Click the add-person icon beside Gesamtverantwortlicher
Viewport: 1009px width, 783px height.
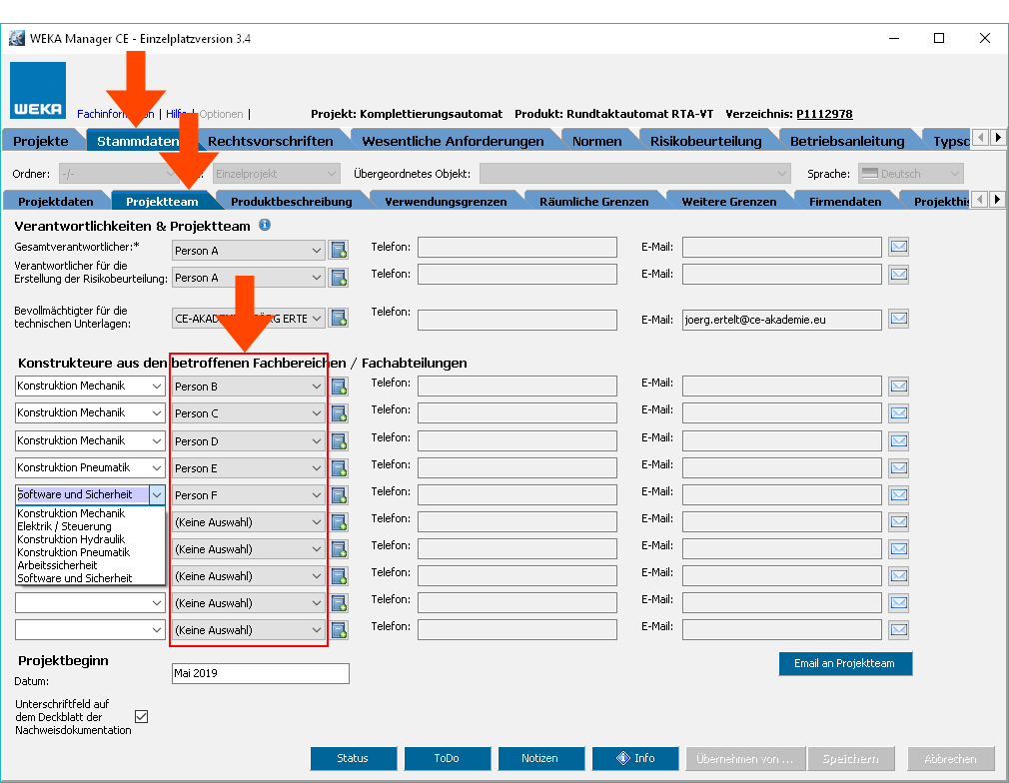point(339,250)
